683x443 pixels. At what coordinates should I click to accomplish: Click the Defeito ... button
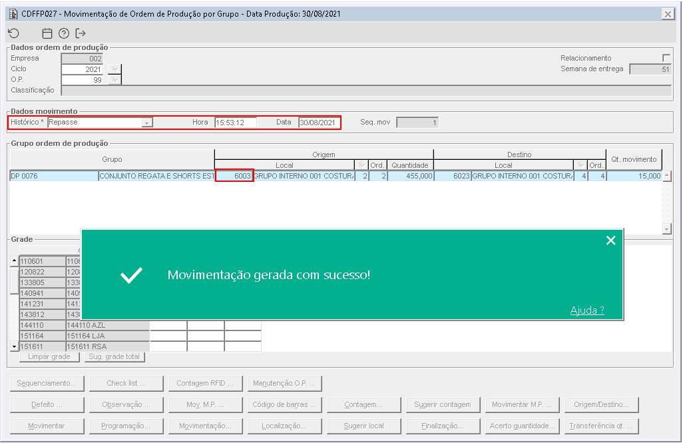point(47,404)
